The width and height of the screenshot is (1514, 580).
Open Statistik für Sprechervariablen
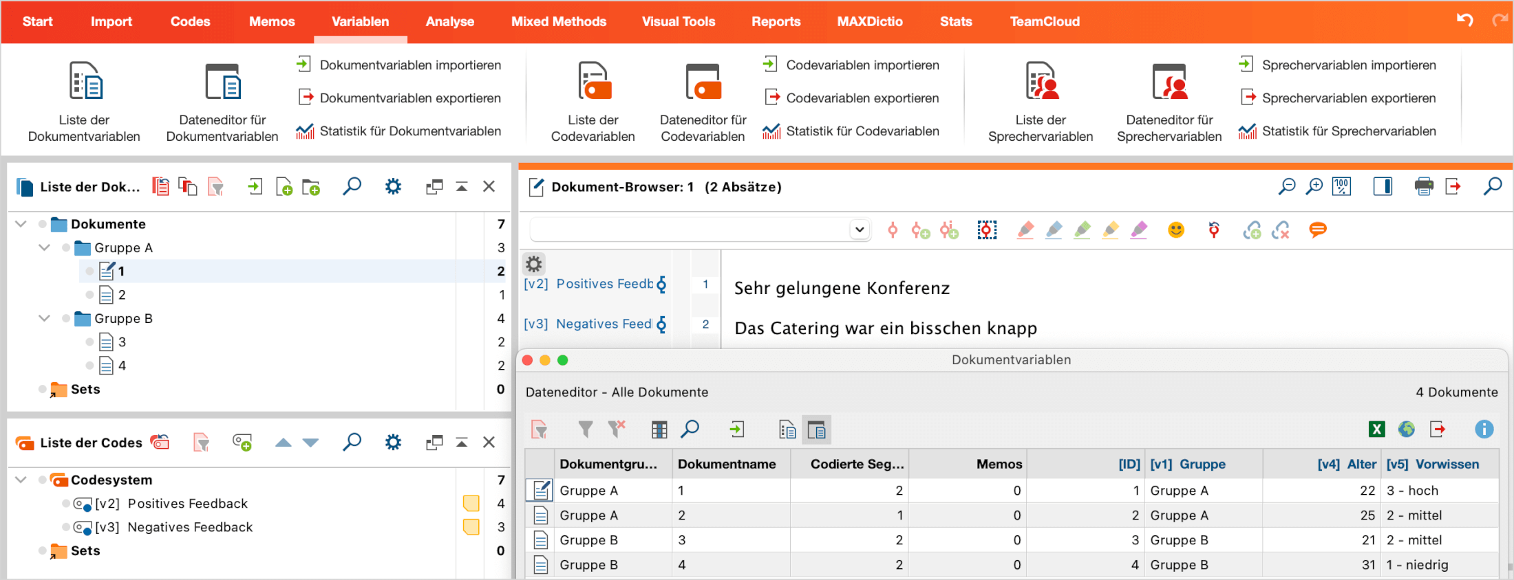pos(1336,131)
